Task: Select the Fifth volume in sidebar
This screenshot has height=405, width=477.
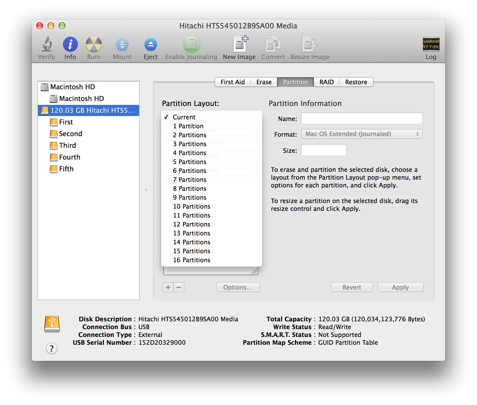Action: 89,169
